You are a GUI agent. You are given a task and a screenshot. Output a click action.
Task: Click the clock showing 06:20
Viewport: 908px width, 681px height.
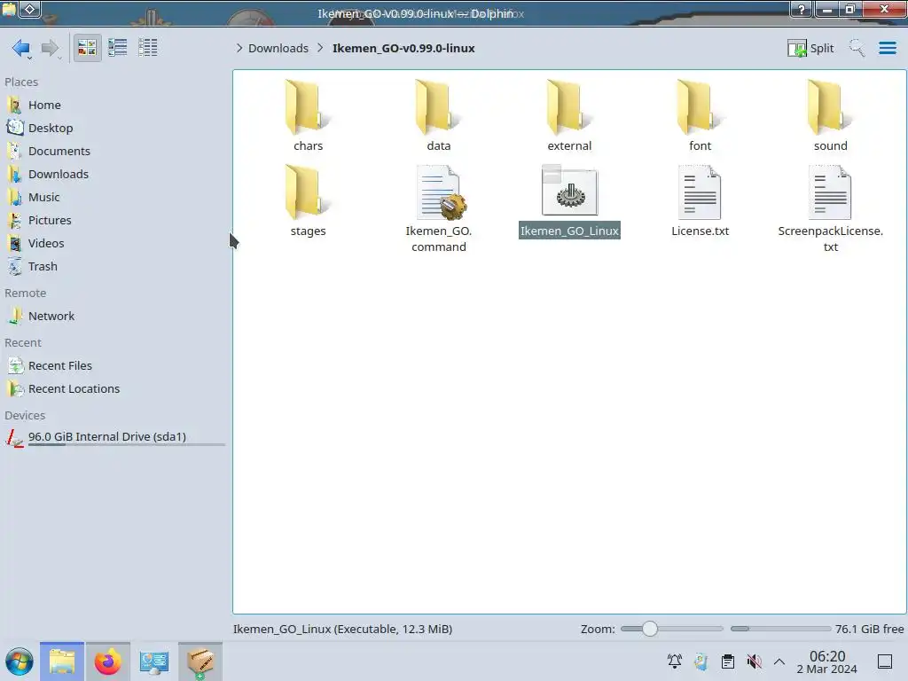[827, 661]
